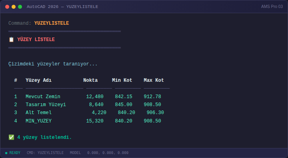Select the window title AutoCAD 2026 — YUZEYLISTELE
The width and height of the screenshot is (288, 158).
(62, 7)
